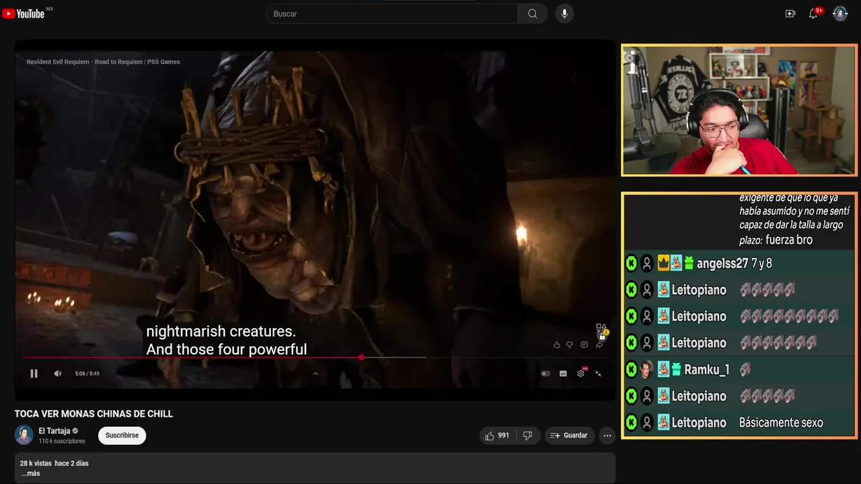Click the video subtitle text nightmarish creatures
The image size is (861, 484).
221,331
